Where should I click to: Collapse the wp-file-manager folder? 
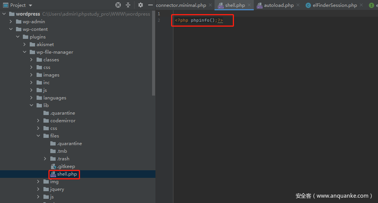tap(24, 52)
